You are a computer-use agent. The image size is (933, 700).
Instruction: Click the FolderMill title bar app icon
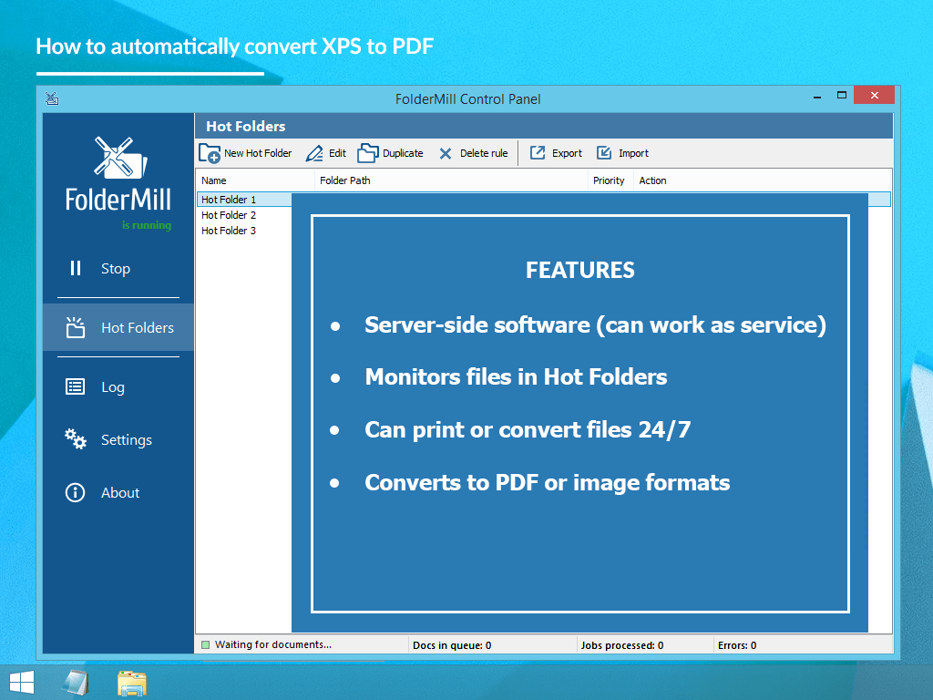[52, 98]
